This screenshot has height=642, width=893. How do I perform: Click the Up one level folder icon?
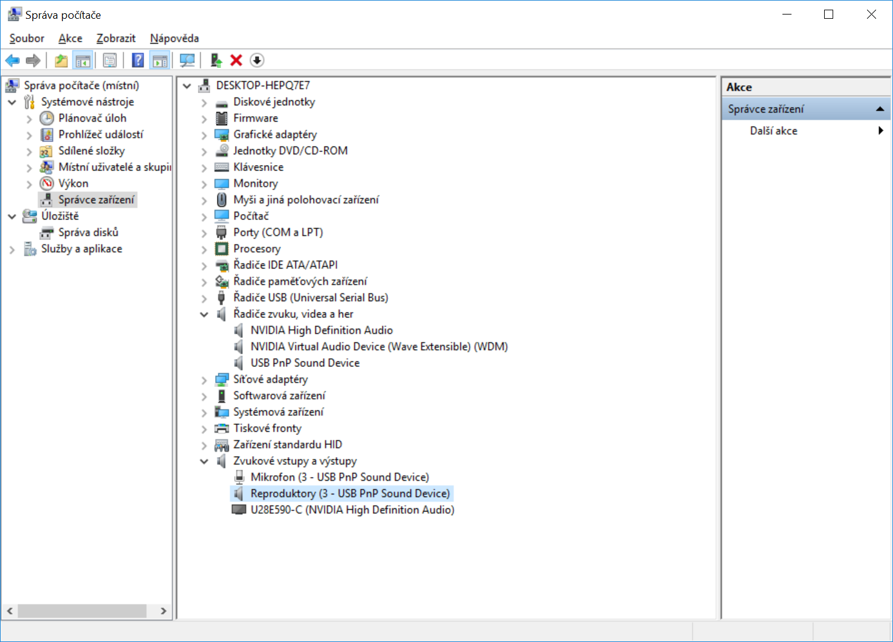click(x=61, y=60)
